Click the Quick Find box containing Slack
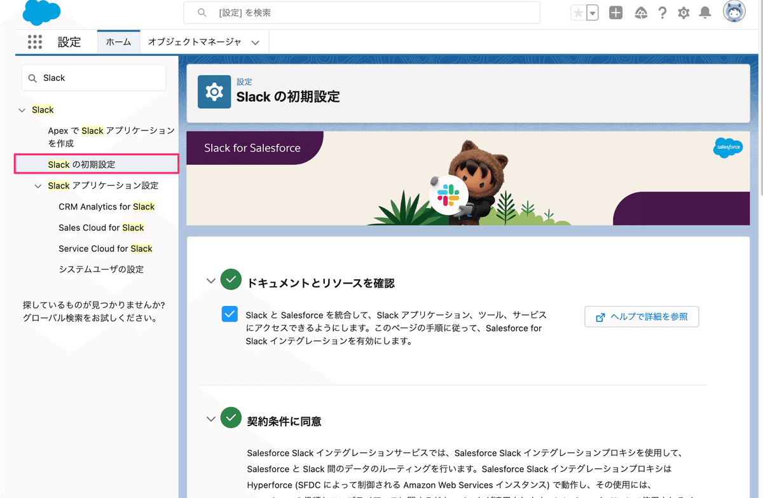This screenshot has width=763, height=498. click(x=94, y=78)
